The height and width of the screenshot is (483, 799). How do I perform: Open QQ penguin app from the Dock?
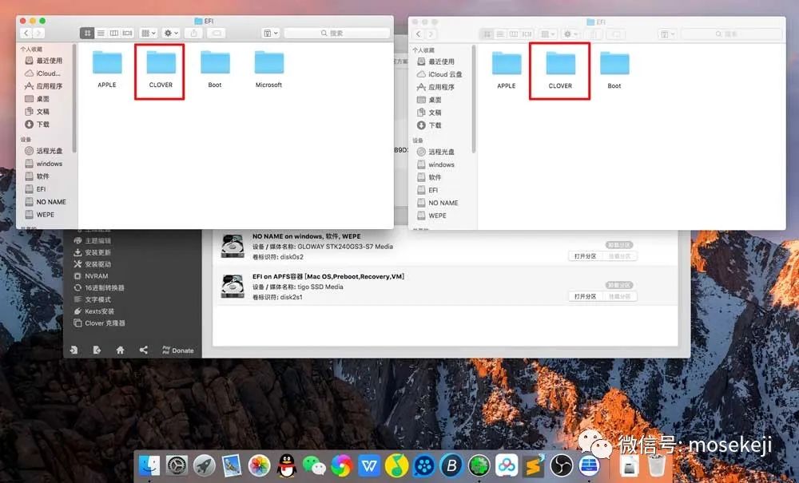287,465
